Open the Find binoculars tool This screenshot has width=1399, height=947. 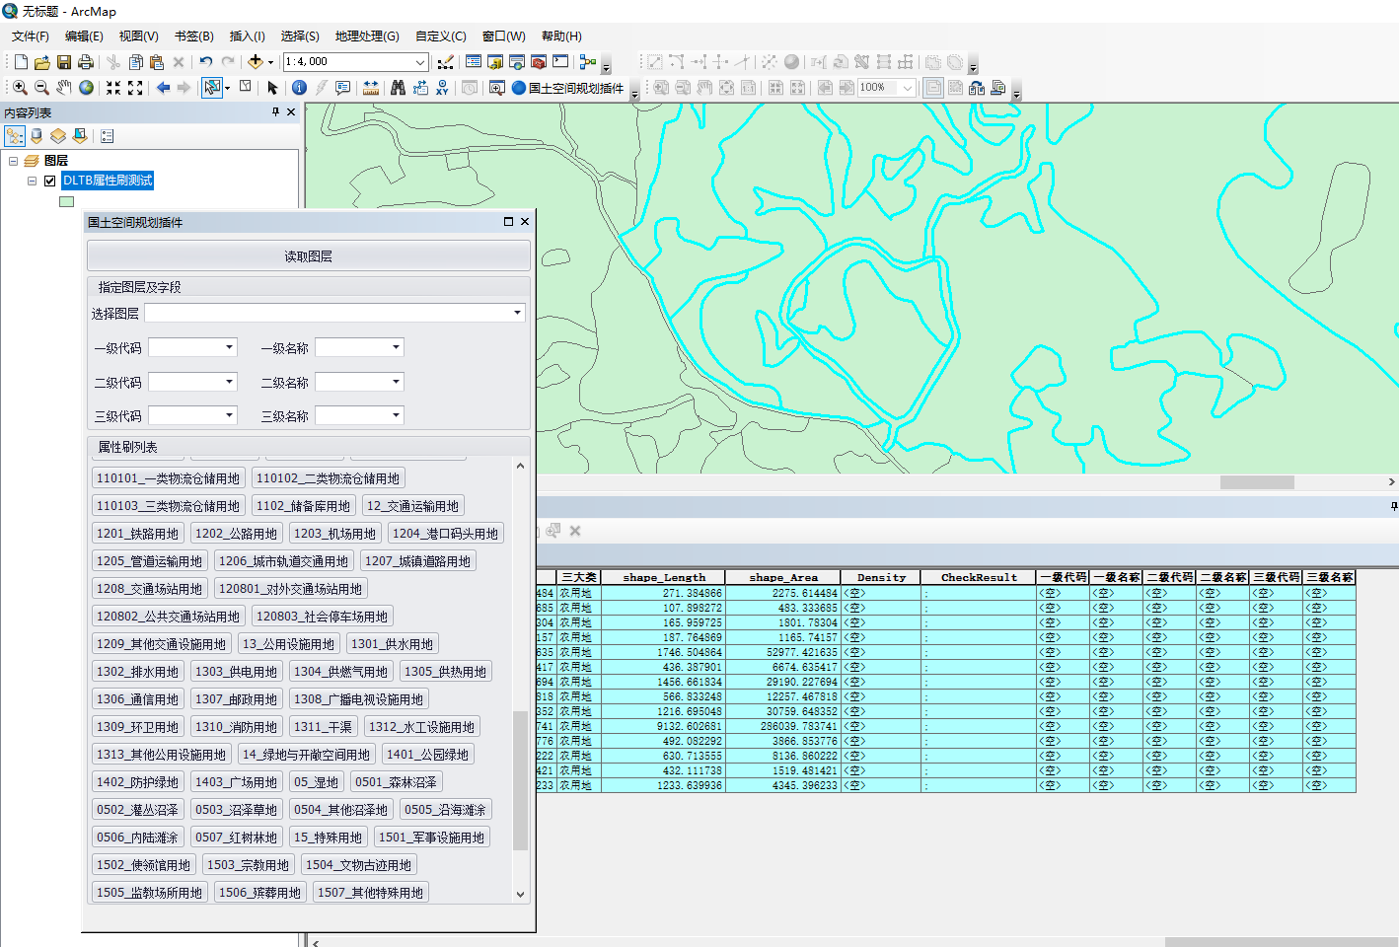click(x=398, y=88)
